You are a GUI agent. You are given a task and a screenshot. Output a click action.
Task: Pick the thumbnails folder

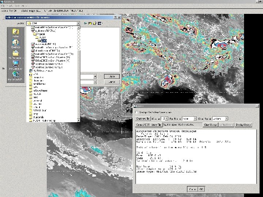click(x=37, y=117)
